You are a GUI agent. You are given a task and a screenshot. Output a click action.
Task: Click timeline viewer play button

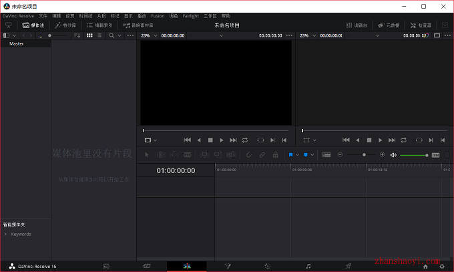(380, 140)
